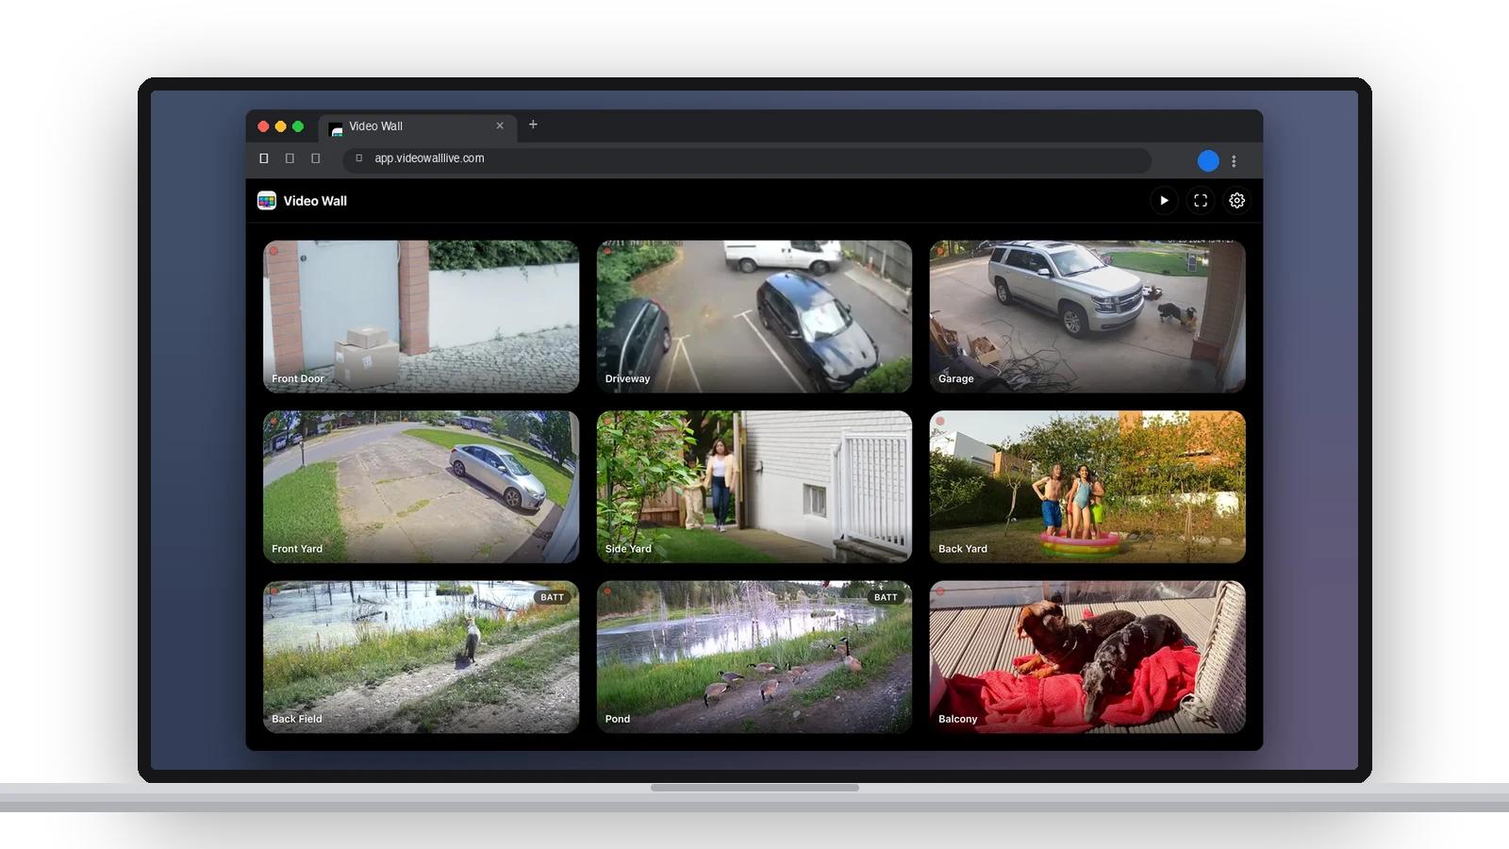Screen dimensions: 1509x849
Task: Open the Side Yard camera feed
Action: point(754,487)
